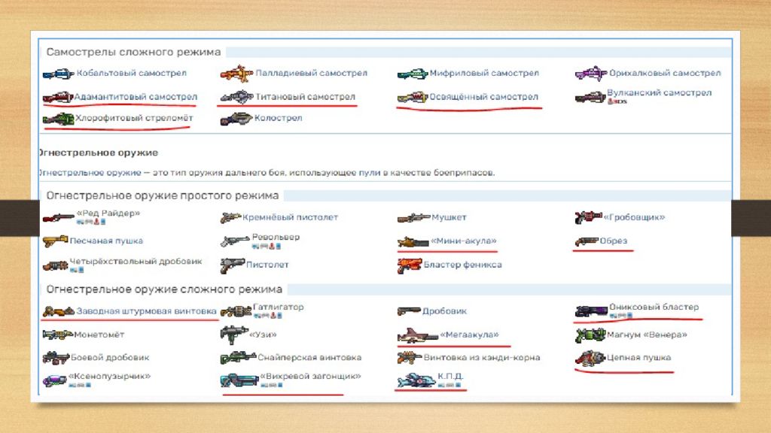Go to the Монетомёт page link
Image resolution: width=771 pixels, height=433 pixels.
99,335
